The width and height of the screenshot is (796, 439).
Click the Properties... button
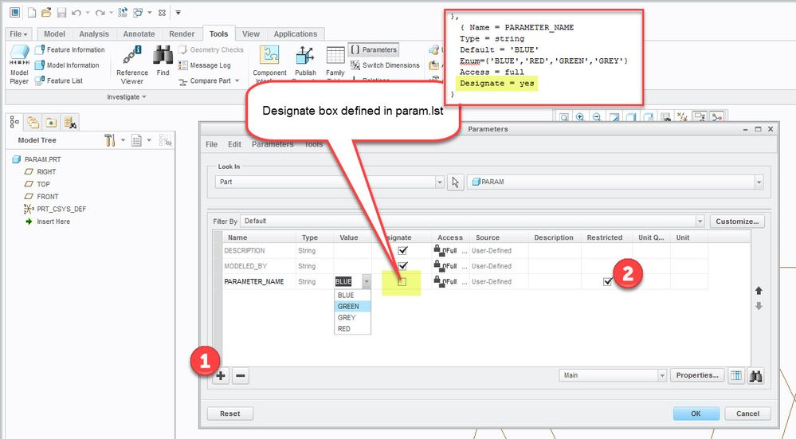697,375
